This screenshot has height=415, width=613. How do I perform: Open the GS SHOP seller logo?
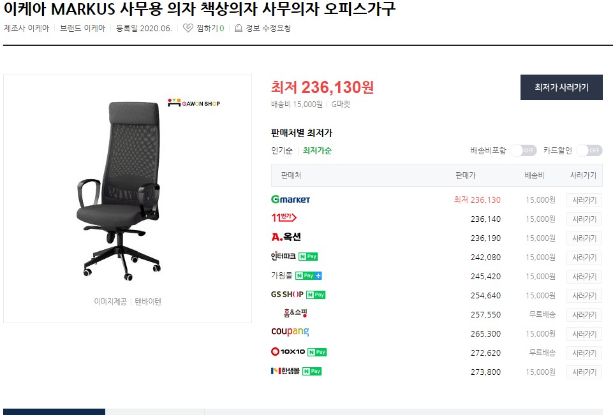[287, 295]
